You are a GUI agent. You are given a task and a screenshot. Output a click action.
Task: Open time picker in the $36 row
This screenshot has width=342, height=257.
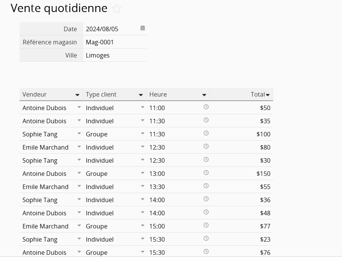click(206, 199)
